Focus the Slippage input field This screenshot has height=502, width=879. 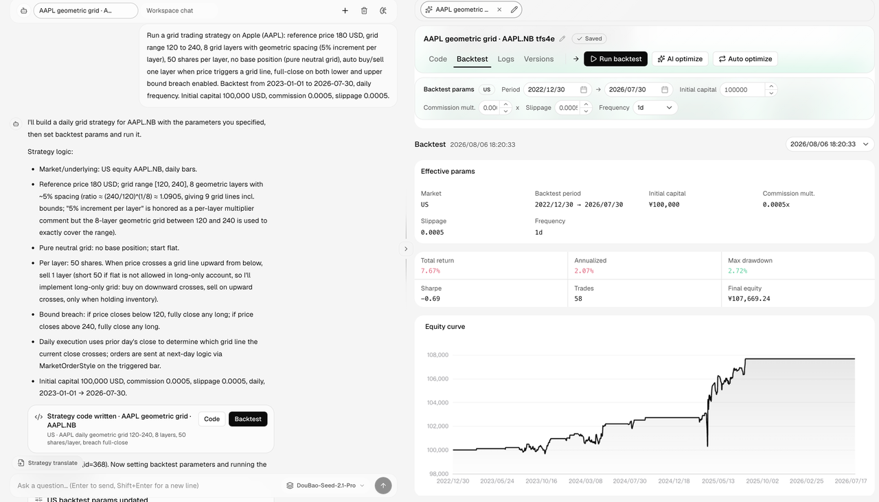pyautogui.click(x=568, y=108)
